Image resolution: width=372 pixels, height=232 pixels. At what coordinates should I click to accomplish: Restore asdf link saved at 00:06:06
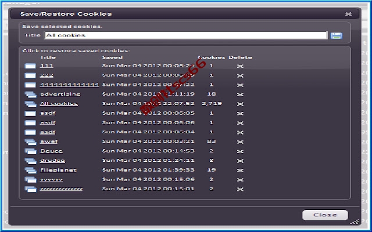click(48, 122)
